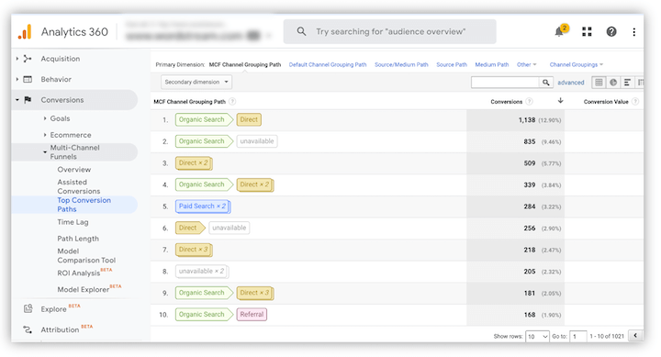The height and width of the screenshot is (357, 661).
Task: Click Direct × 3 chip in row 7
Action: (x=194, y=250)
